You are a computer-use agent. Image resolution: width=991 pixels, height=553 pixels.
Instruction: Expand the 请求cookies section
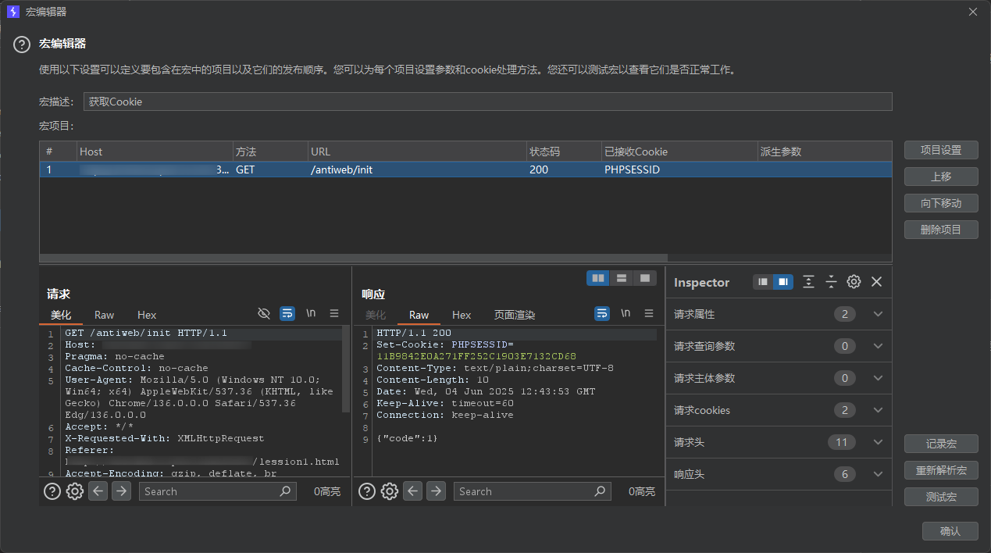tap(878, 410)
